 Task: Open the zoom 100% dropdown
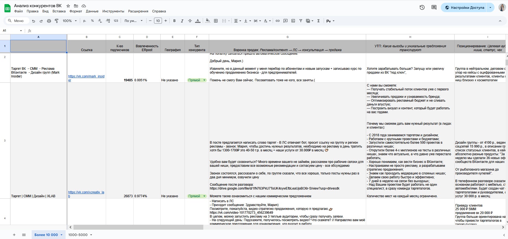[x=70, y=21]
